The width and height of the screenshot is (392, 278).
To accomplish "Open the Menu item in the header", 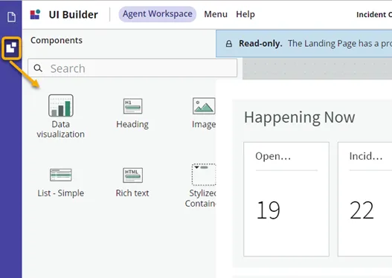I will click(216, 14).
